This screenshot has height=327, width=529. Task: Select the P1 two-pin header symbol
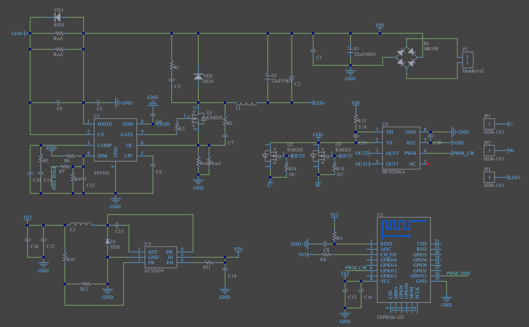click(x=467, y=60)
